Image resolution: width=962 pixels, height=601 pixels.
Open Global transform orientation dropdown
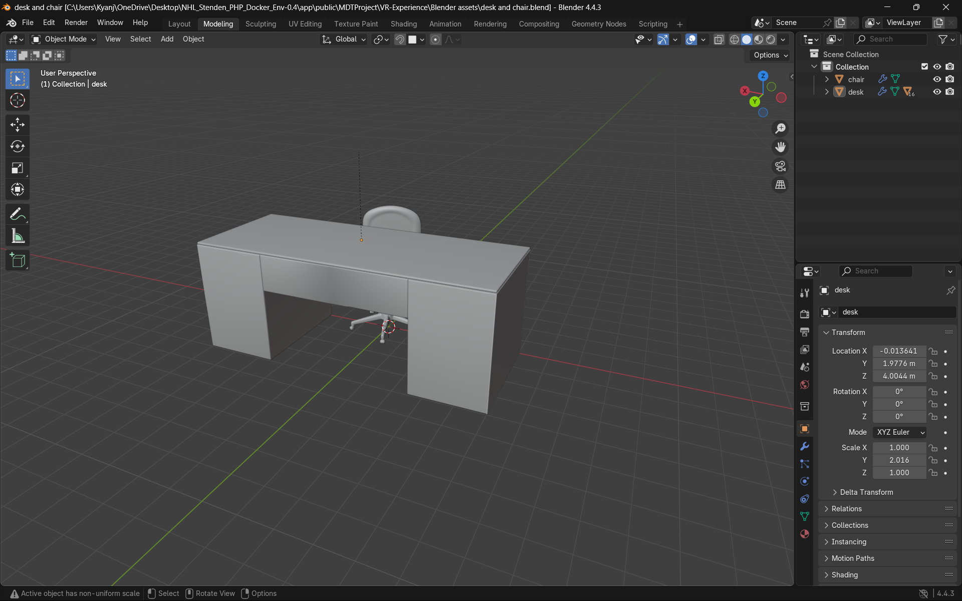coord(344,39)
